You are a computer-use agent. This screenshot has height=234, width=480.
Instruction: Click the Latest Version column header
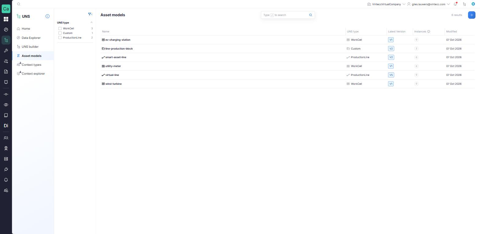click(x=397, y=32)
